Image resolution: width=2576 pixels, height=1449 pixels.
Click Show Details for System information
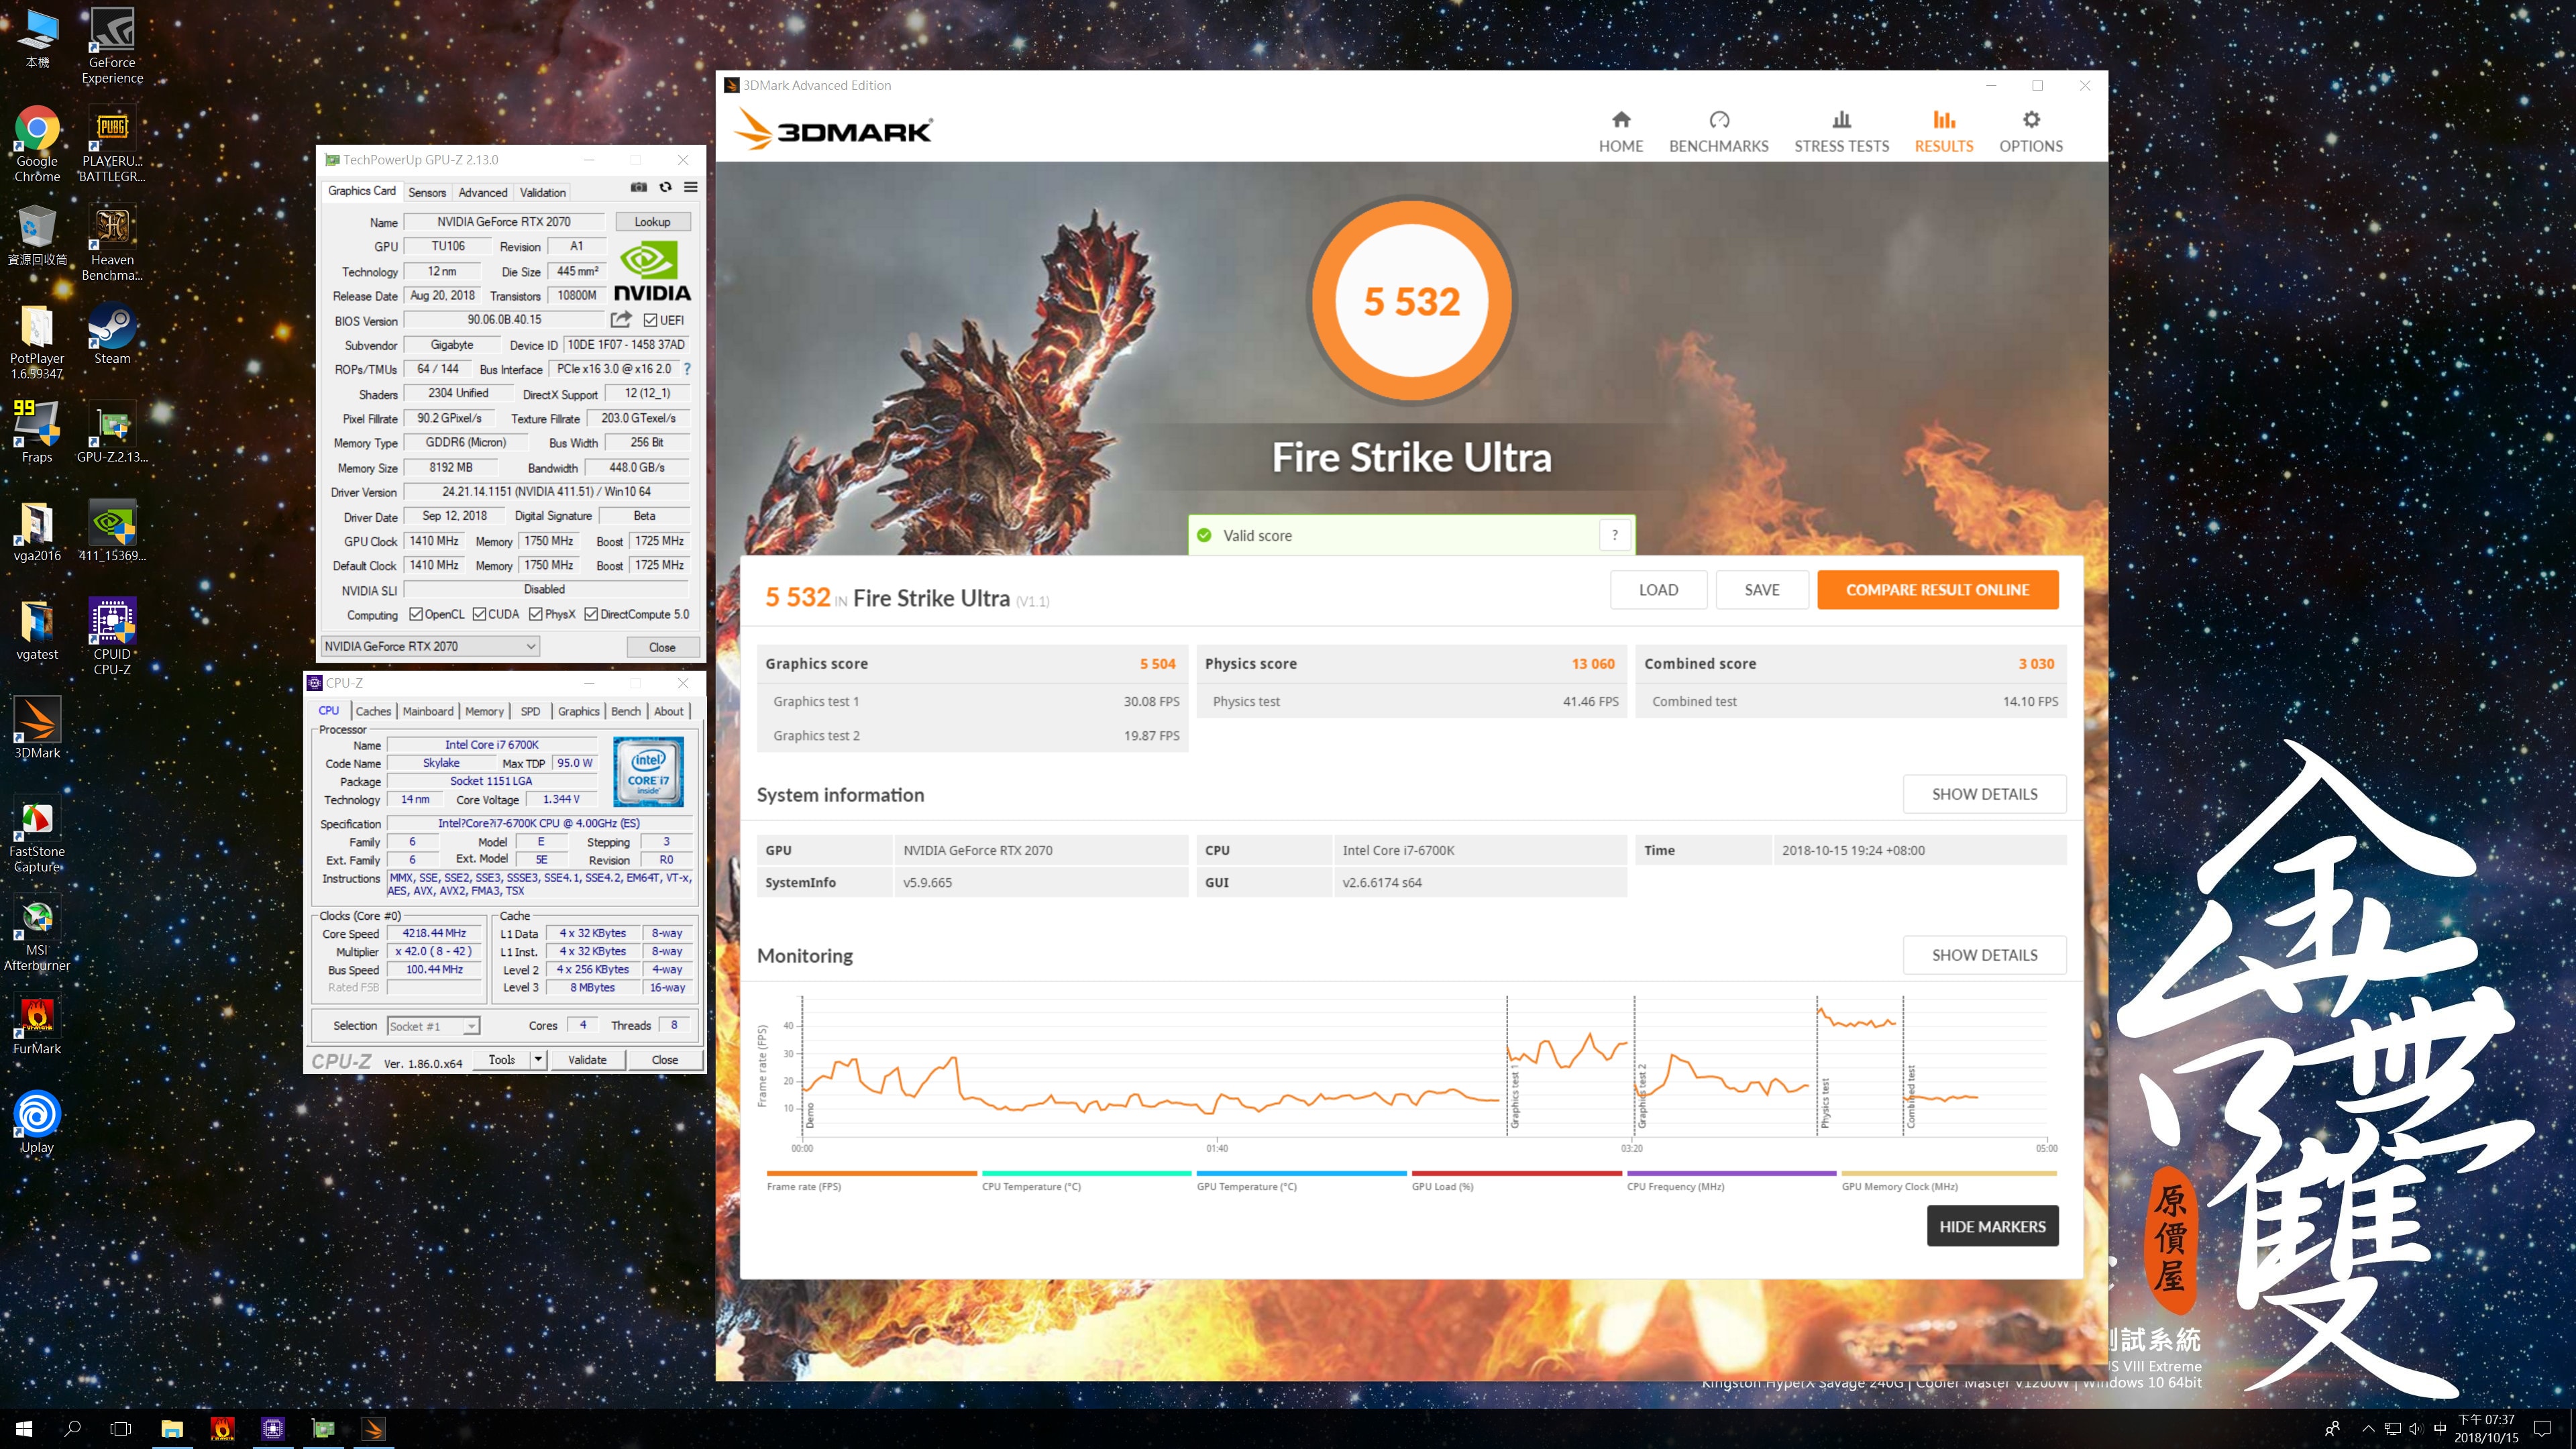tap(1984, 794)
